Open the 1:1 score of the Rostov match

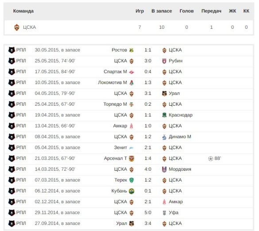[148, 50]
